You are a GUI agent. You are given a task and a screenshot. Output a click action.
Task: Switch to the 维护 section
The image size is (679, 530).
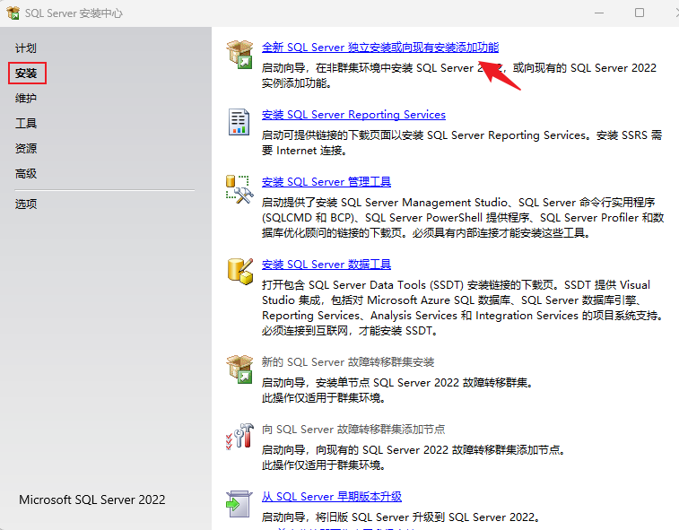(25, 99)
